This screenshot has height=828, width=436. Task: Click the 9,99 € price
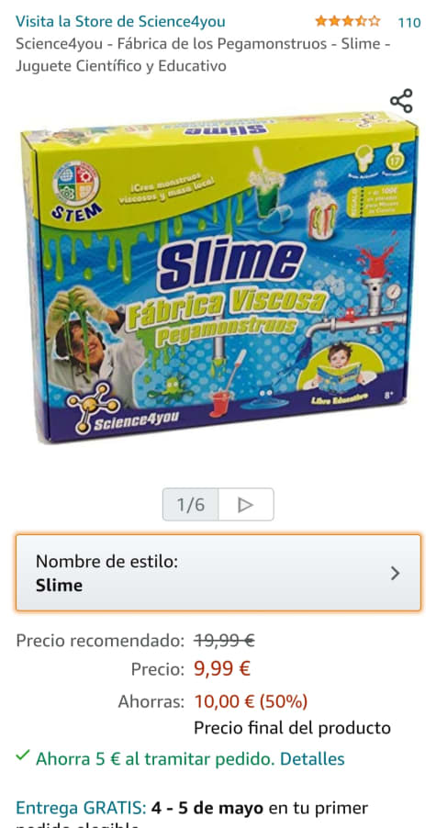coord(222,669)
